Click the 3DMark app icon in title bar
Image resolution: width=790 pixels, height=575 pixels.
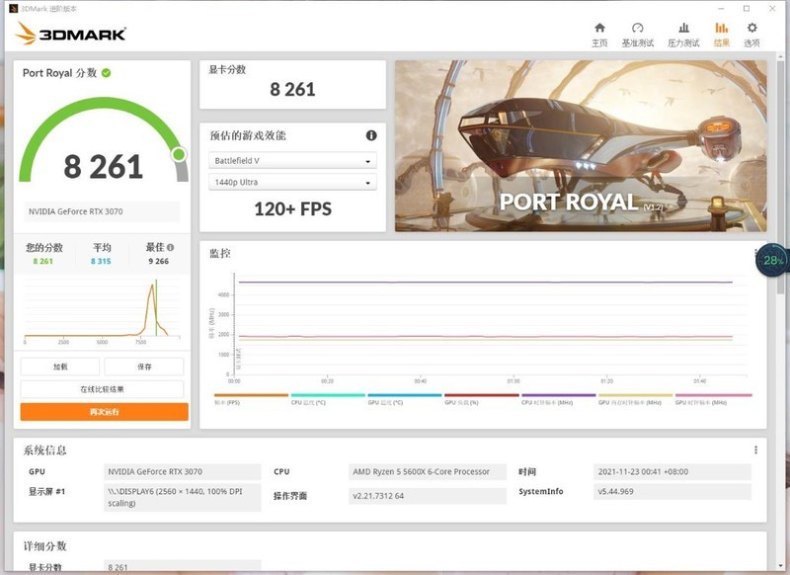point(13,9)
